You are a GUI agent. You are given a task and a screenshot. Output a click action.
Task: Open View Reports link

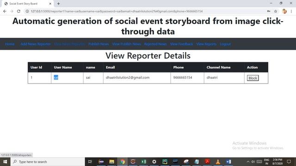[x=206, y=44]
